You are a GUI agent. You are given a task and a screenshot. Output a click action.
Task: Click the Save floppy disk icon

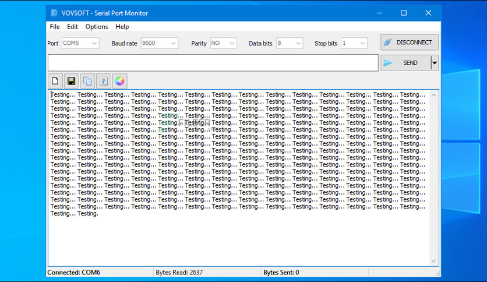72,81
